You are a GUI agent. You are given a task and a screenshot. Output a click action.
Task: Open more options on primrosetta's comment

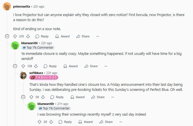[98, 36]
